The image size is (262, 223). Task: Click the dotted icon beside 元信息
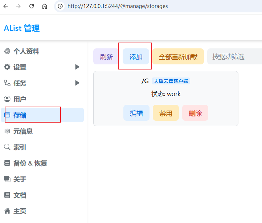pyautogui.click(x=7, y=131)
